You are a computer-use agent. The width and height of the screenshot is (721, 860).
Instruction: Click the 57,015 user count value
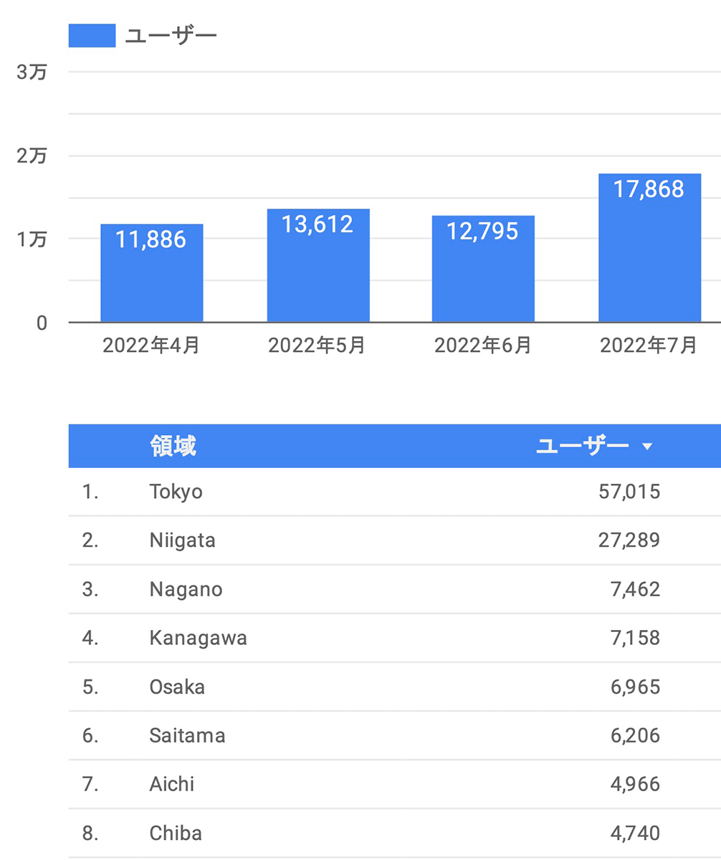[x=629, y=492]
